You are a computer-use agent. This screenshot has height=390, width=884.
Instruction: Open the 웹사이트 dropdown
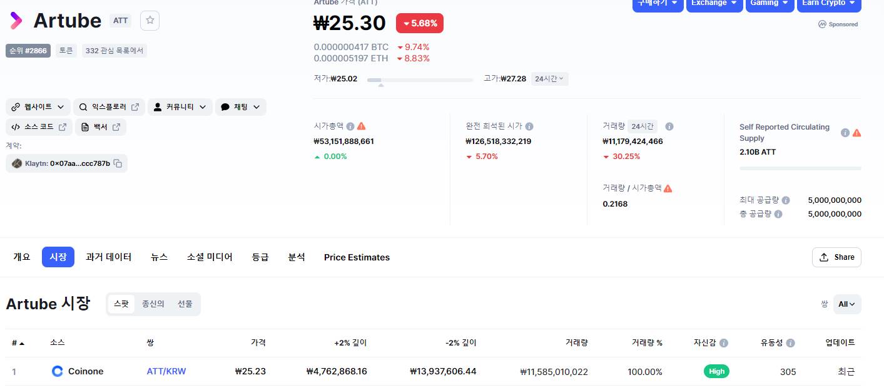(x=38, y=107)
